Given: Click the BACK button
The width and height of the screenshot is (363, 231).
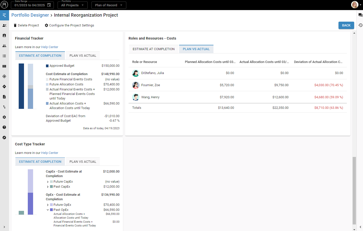Looking at the screenshot, I should [346, 25].
